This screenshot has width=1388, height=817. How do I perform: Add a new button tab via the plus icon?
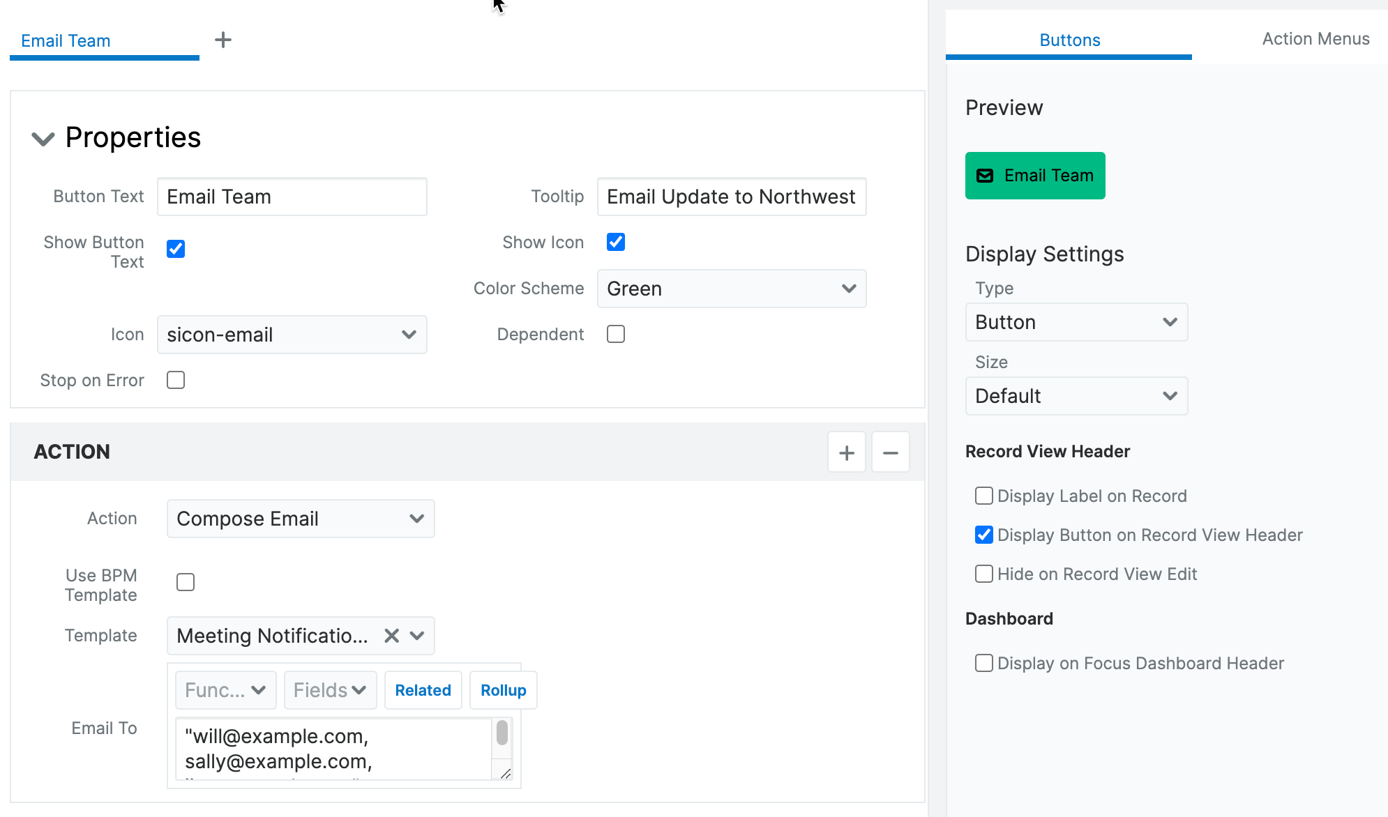pos(223,40)
